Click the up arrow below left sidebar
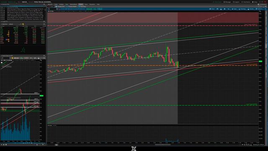Image resolution: width=268 pixels, height=151 pixels. pos(37,145)
